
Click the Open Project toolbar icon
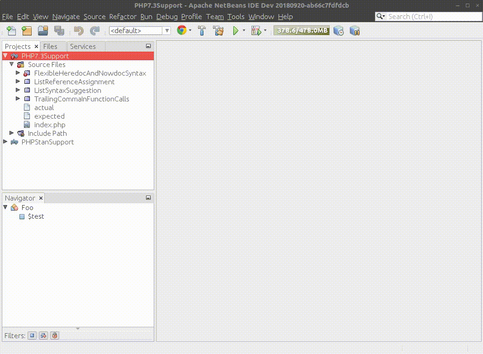[x=43, y=30]
